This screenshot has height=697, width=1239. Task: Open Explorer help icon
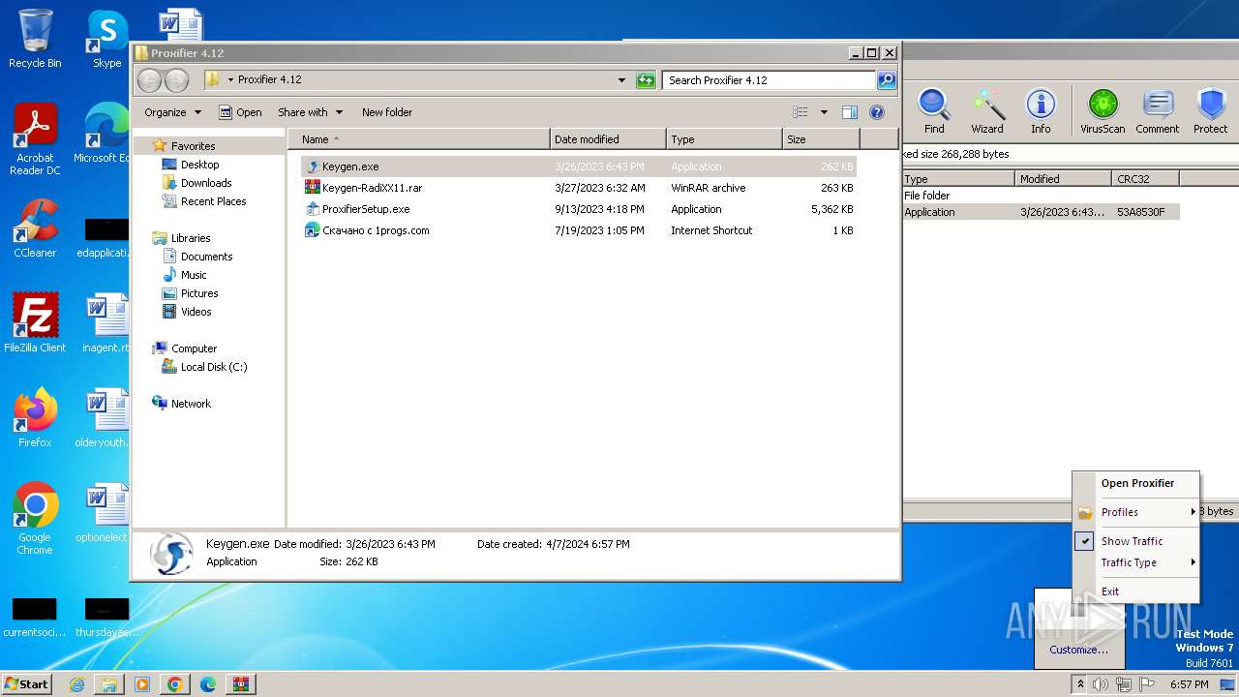[x=877, y=112]
